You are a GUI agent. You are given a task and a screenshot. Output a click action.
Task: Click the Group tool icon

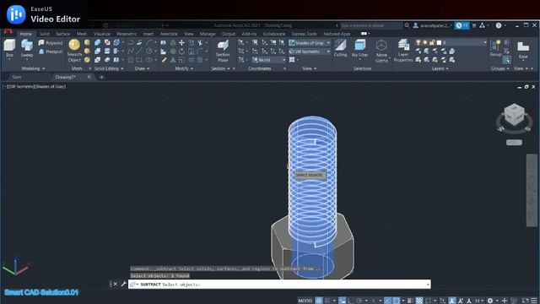(x=495, y=48)
